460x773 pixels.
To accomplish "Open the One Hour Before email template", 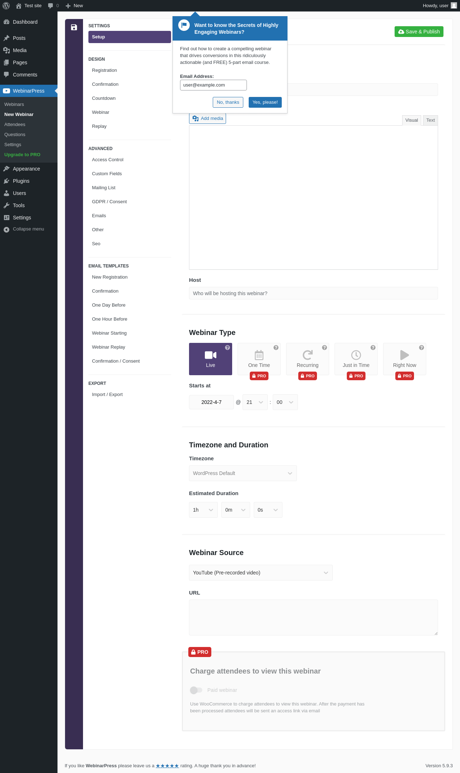I will click(x=130, y=319).
